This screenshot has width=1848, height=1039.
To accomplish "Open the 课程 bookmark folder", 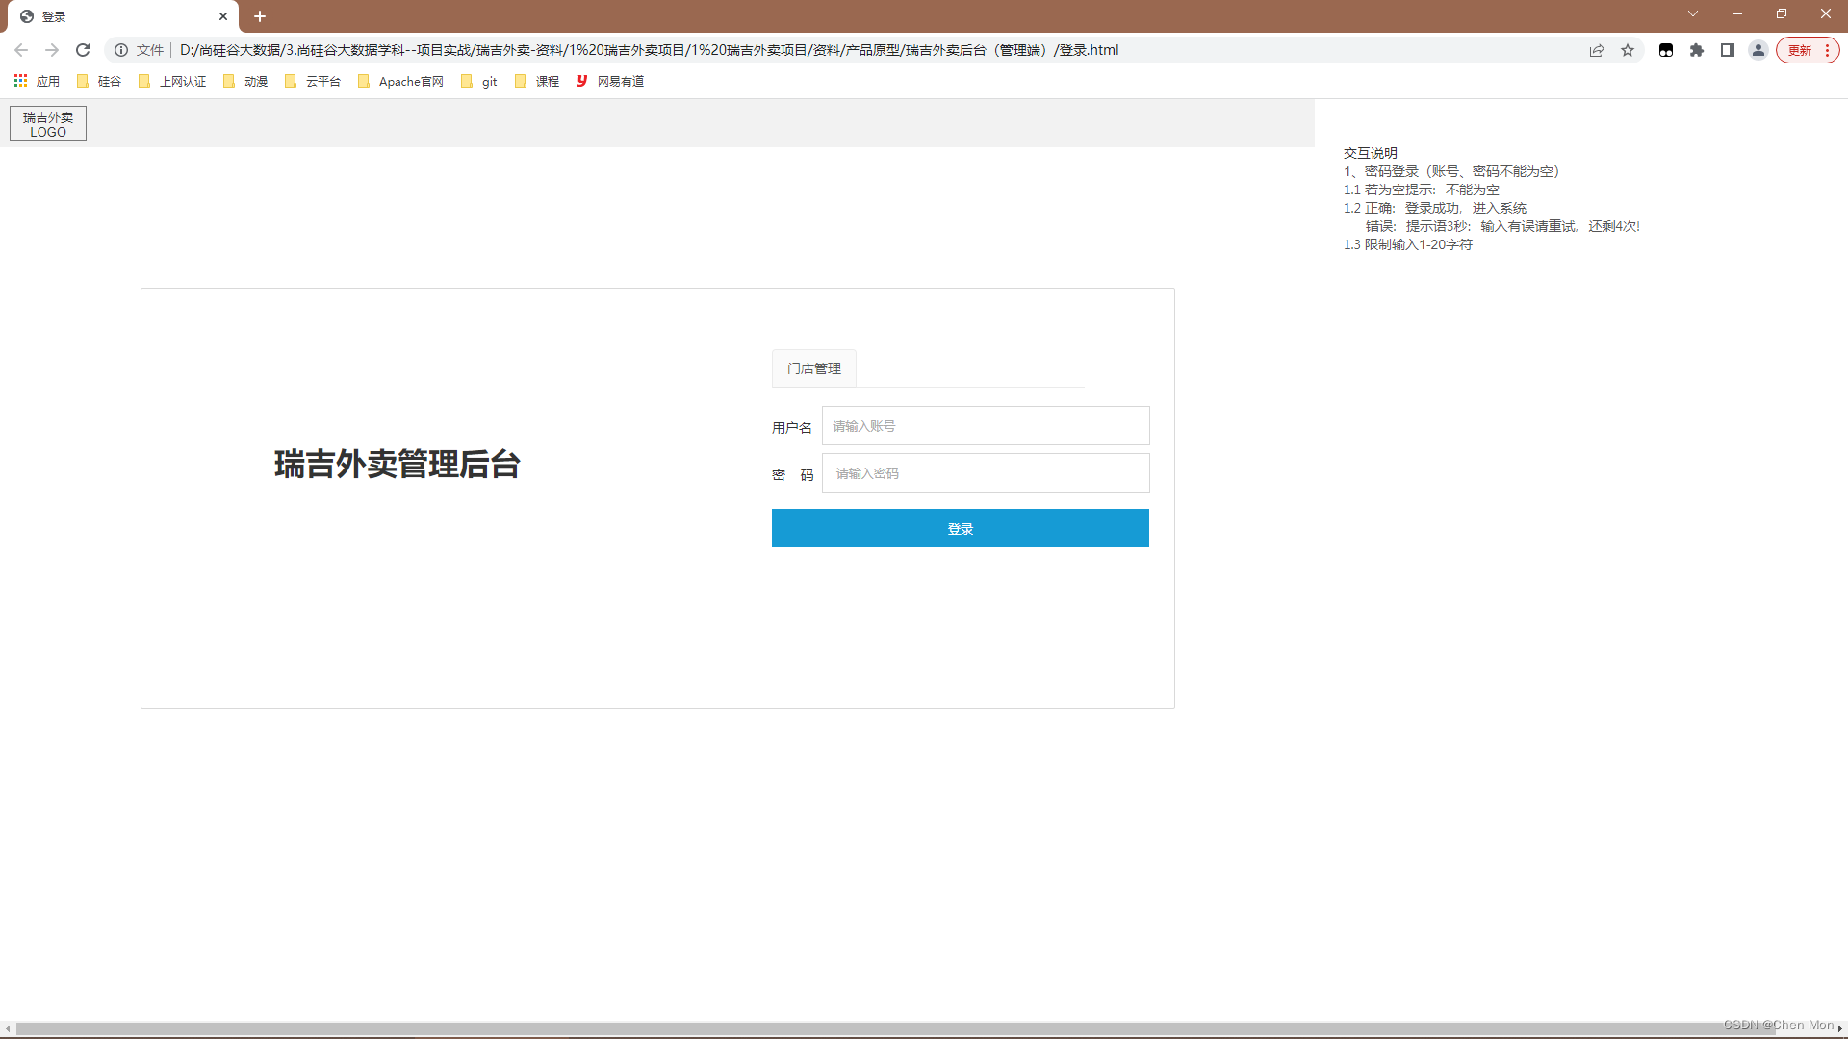I will 537,82.
